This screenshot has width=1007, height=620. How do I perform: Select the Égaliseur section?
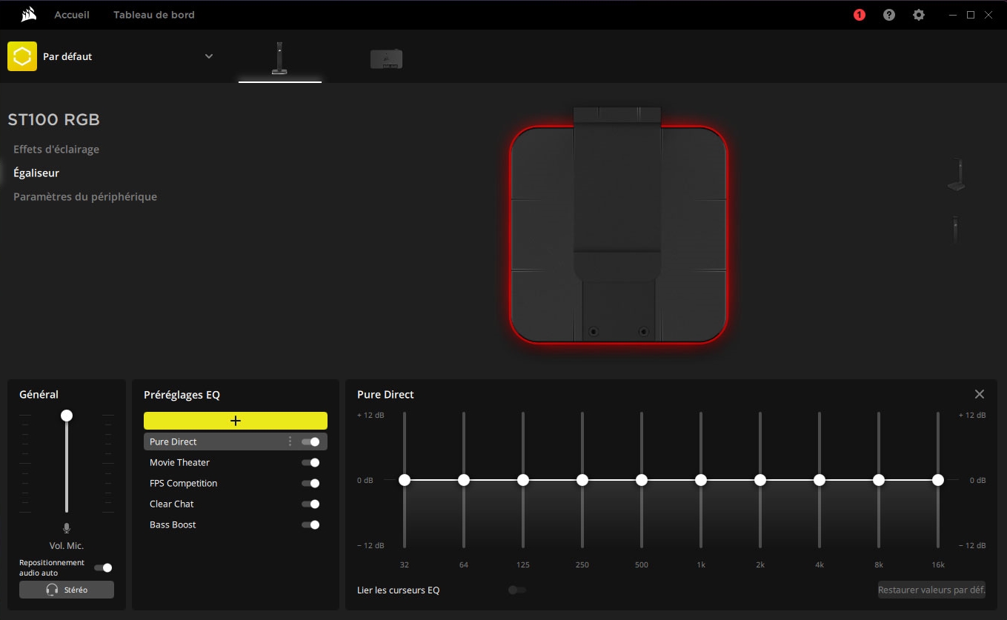tap(36, 173)
